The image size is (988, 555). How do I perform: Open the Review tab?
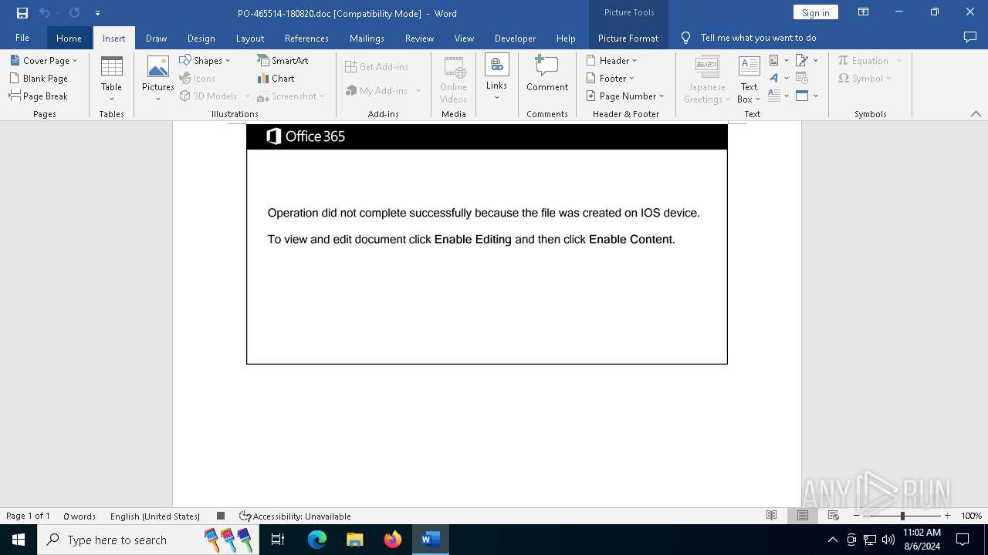(x=419, y=38)
